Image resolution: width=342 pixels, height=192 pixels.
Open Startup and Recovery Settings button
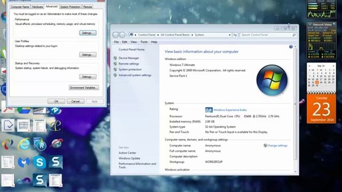88,77
